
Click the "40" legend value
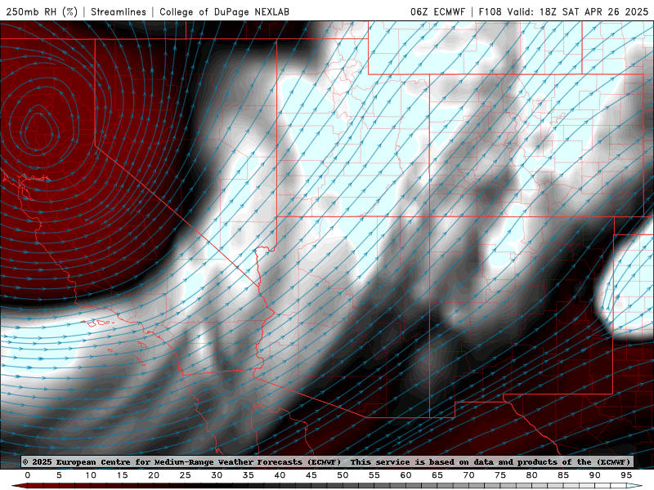280,475
